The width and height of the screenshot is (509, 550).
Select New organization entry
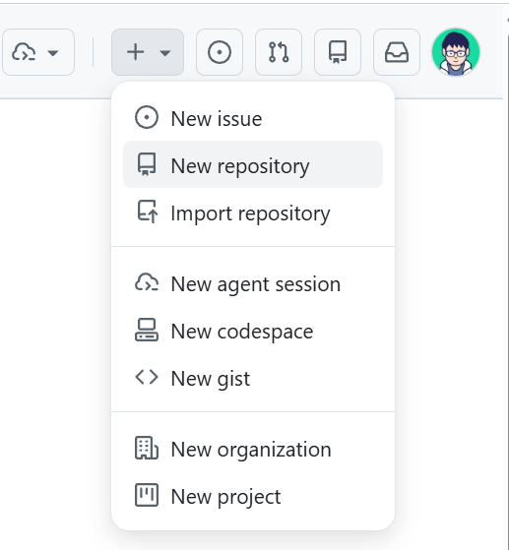253,449
